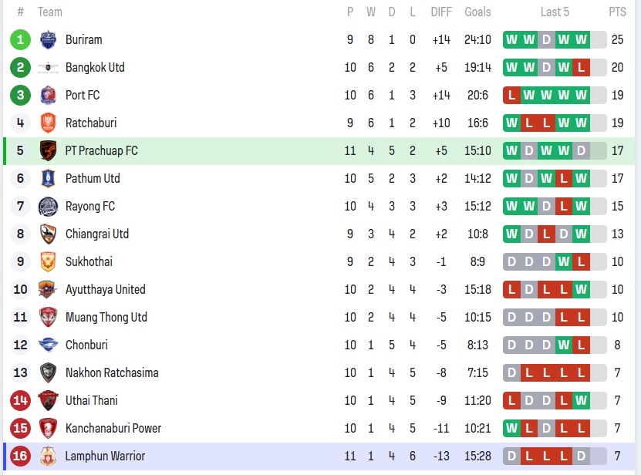
Task: Click Buriram's first green W result badge
Action: click(511, 39)
